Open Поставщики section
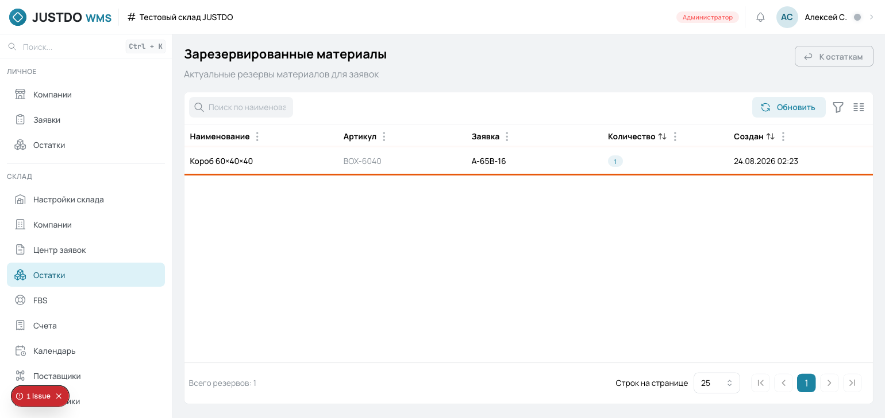This screenshot has width=885, height=418. click(x=86, y=376)
